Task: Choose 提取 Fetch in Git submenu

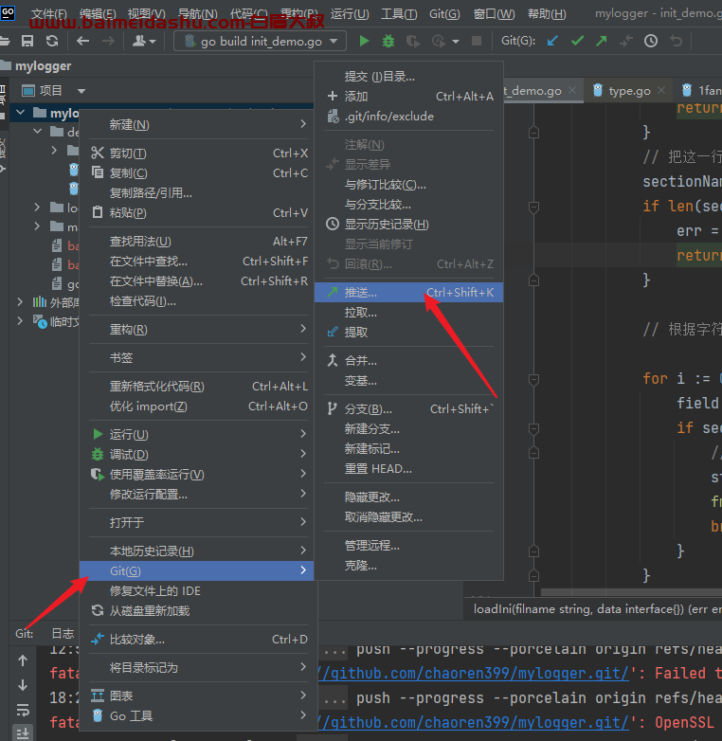Action: click(x=408, y=333)
